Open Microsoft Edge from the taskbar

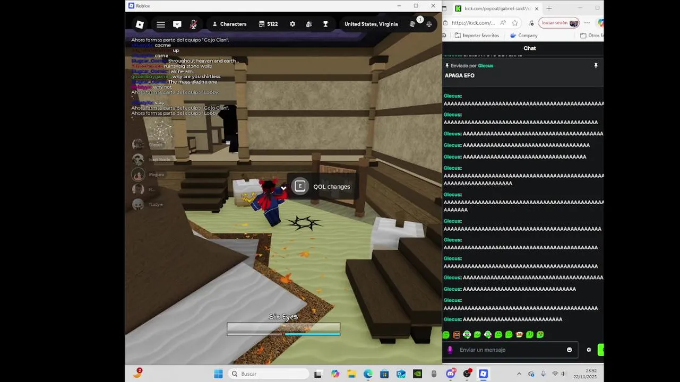pos(368,374)
